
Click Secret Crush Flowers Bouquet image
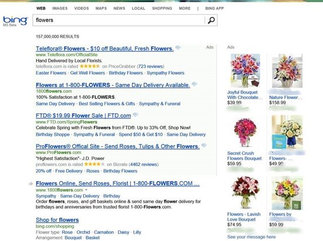pos(245,132)
